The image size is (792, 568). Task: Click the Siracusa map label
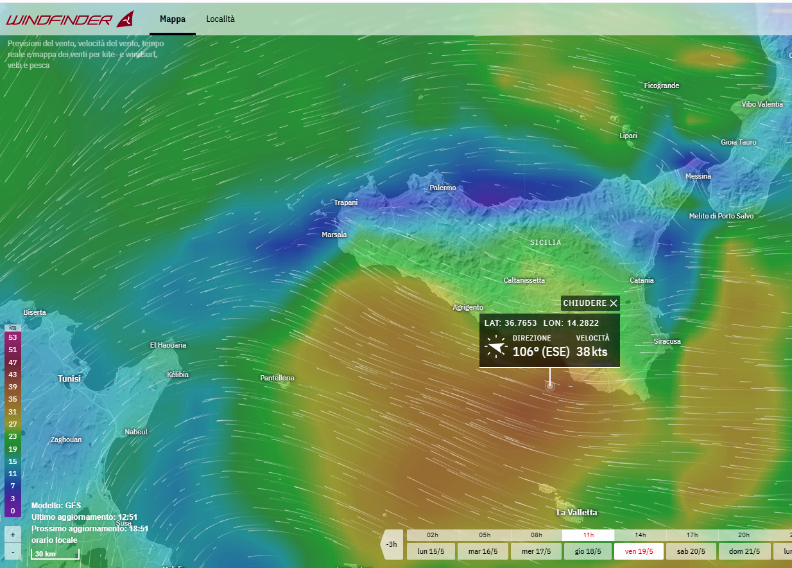pos(667,341)
